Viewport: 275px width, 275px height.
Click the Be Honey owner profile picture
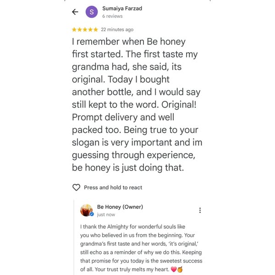point(86,210)
